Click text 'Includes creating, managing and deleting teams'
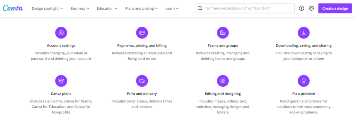The height and width of the screenshot is (131, 355). click(223, 56)
